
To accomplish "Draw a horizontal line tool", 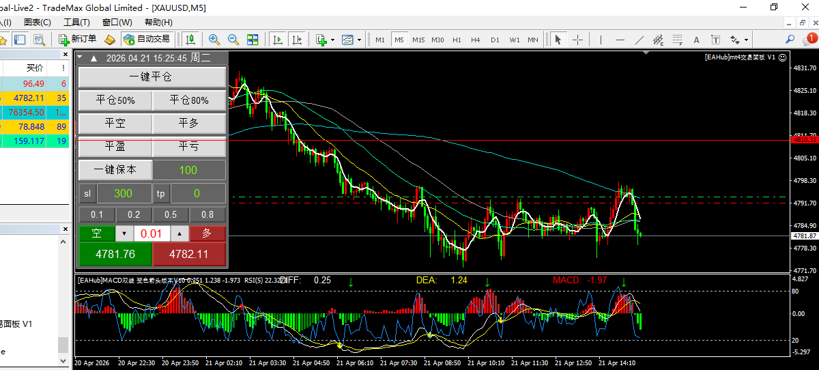I will click(x=620, y=40).
